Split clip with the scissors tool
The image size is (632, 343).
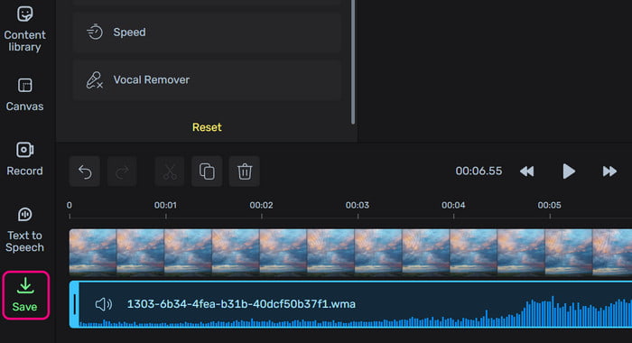tap(170, 171)
